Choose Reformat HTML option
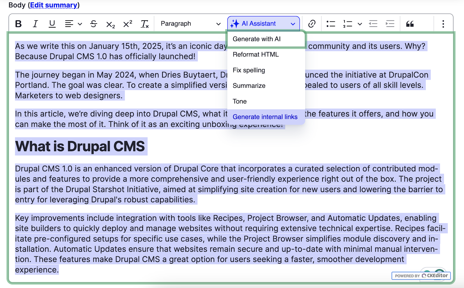 coord(266,54)
